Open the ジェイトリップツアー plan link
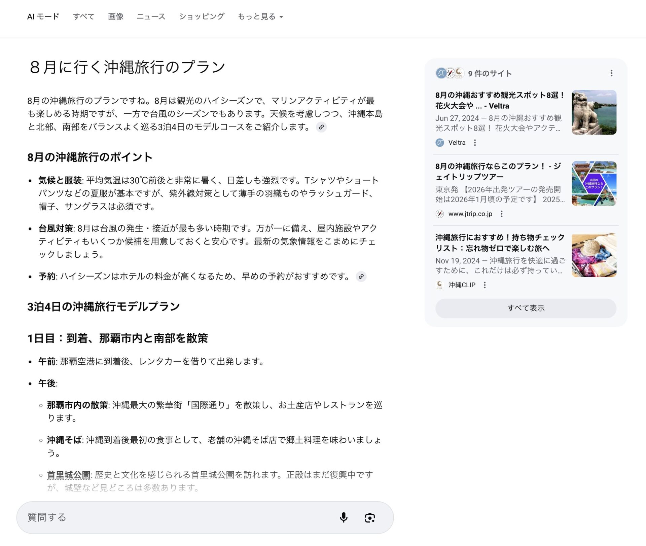646x546 pixels. (x=498, y=171)
